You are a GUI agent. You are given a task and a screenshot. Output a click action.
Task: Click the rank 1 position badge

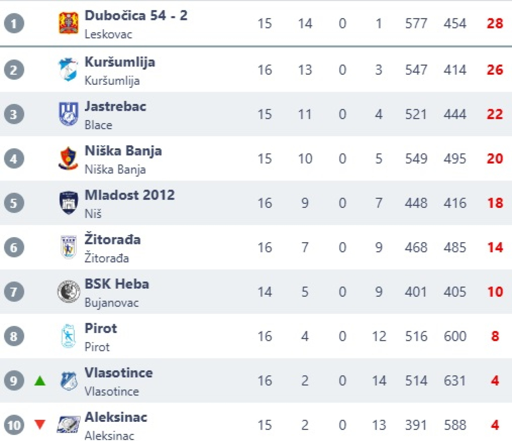[x=14, y=23]
